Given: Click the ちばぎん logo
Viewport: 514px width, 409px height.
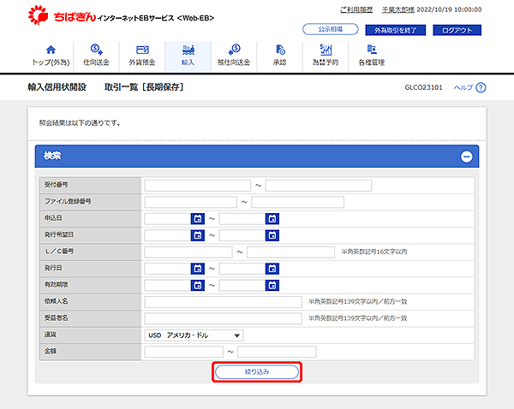Looking at the screenshot, I should 62,15.
